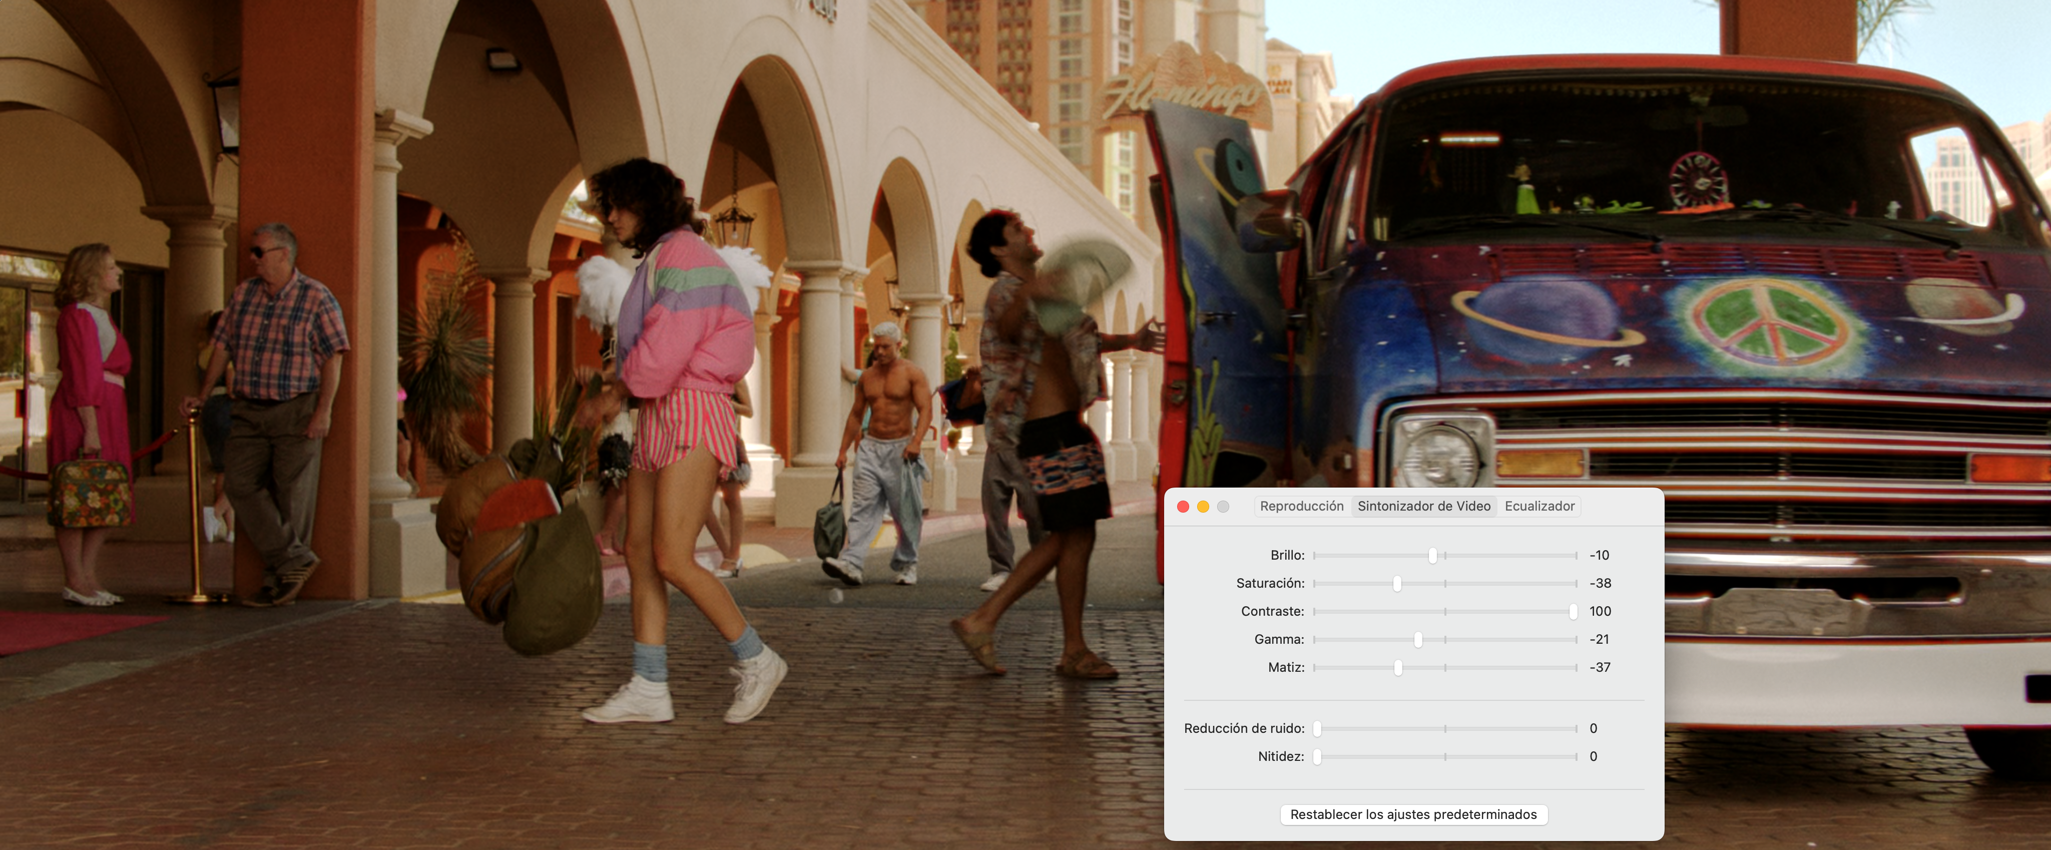Viewport: 2051px width, 850px height.
Task: Select the Sintonizador de Video tab
Action: coord(1423,506)
